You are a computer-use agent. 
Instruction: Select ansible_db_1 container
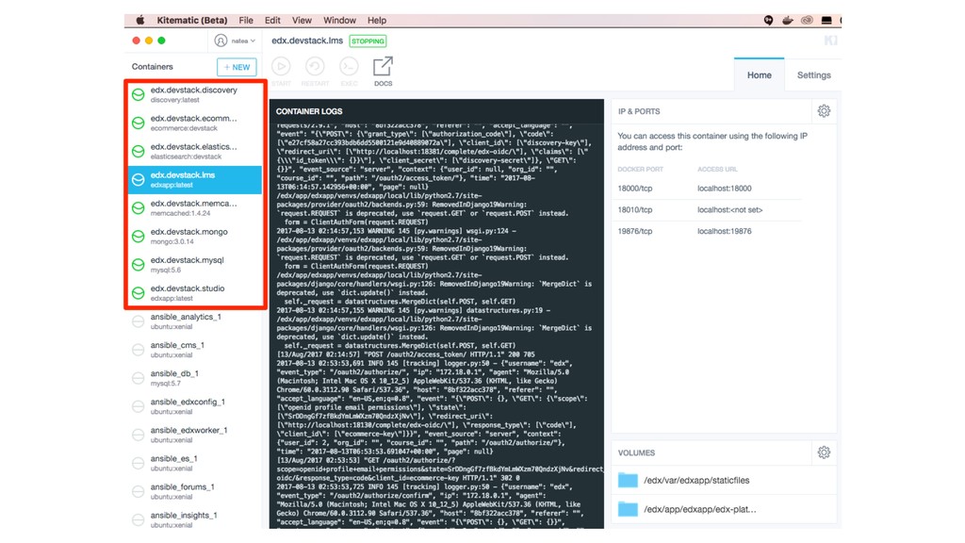point(195,378)
